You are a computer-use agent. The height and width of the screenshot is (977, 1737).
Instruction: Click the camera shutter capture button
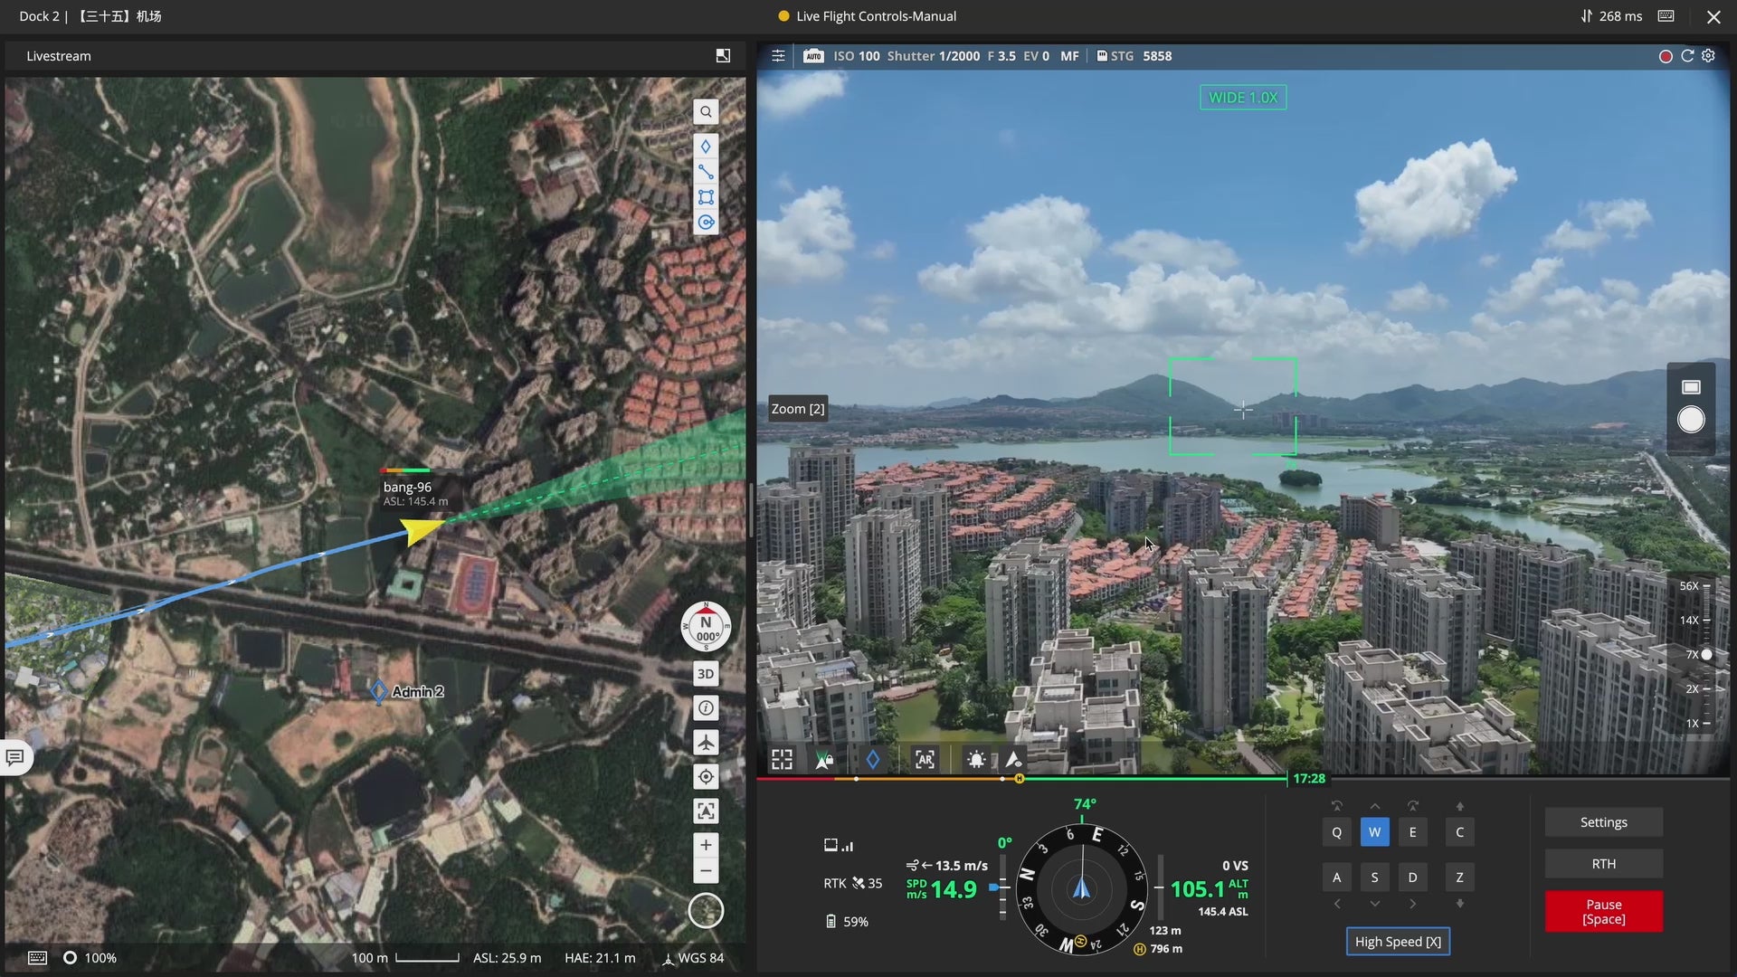(x=1691, y=420)
